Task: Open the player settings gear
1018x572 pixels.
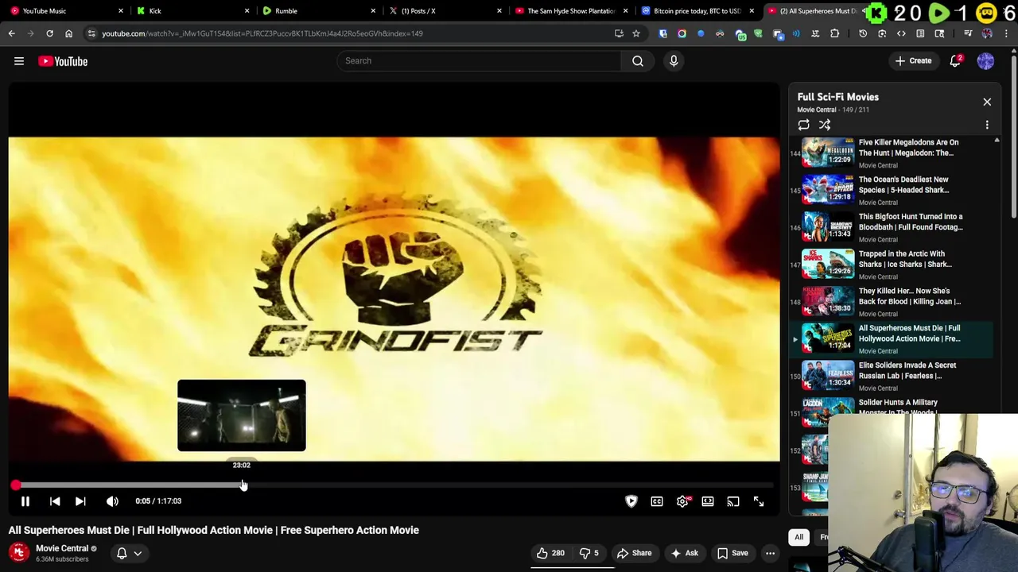Action: (x=682, y=501)
